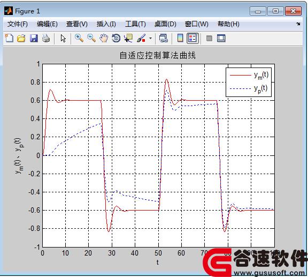Print the figure with the printer icon
Screen dimensions: 308x277
click(x=46, y=38)
